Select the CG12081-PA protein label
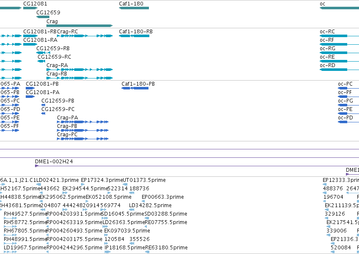 pyautogui.click(x=43, y=92)
